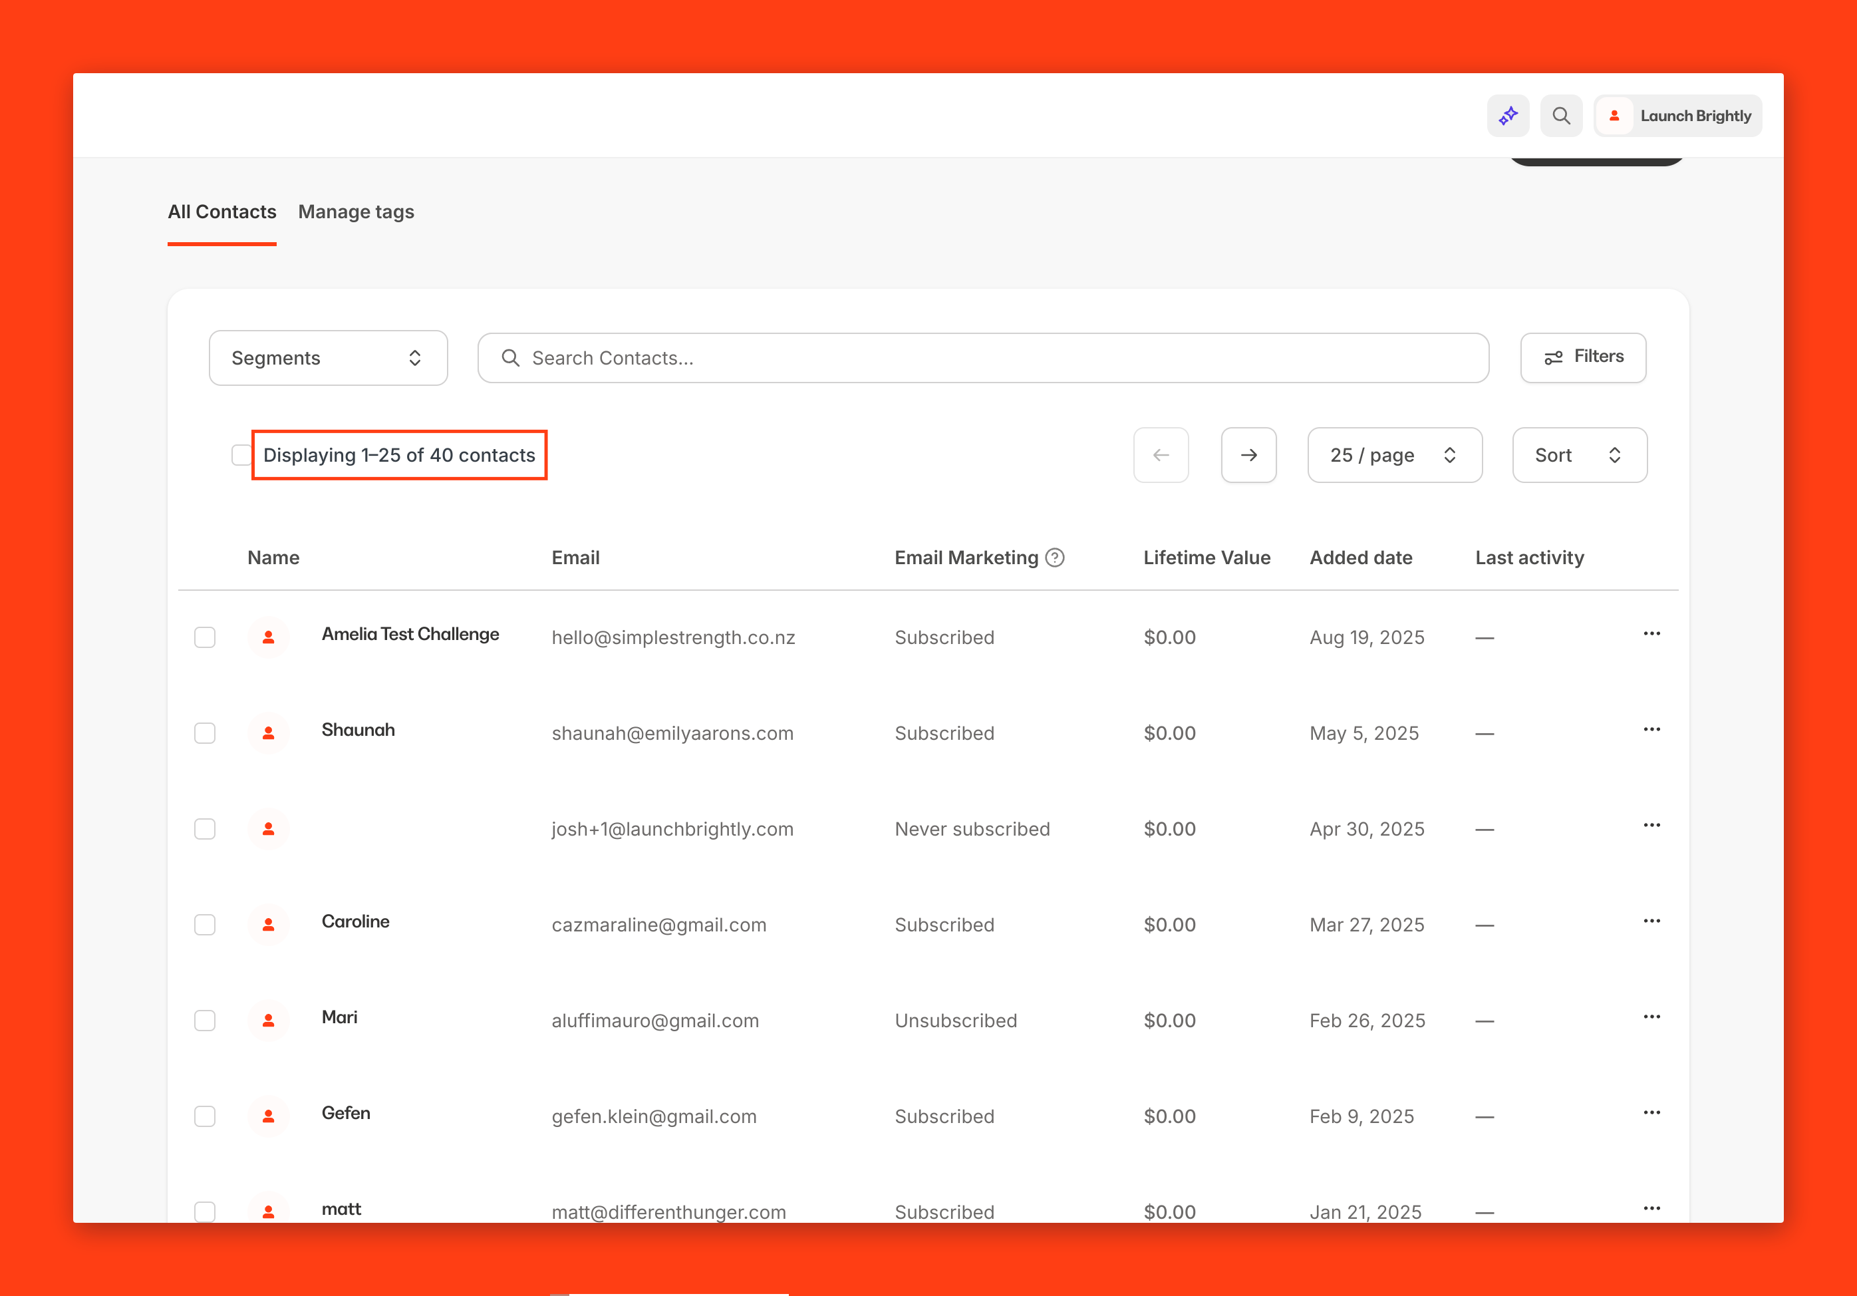Open three-dot menu for Gefen row
Viewport: 1857px width, 1296px height.
[x=1651, y=1112]
